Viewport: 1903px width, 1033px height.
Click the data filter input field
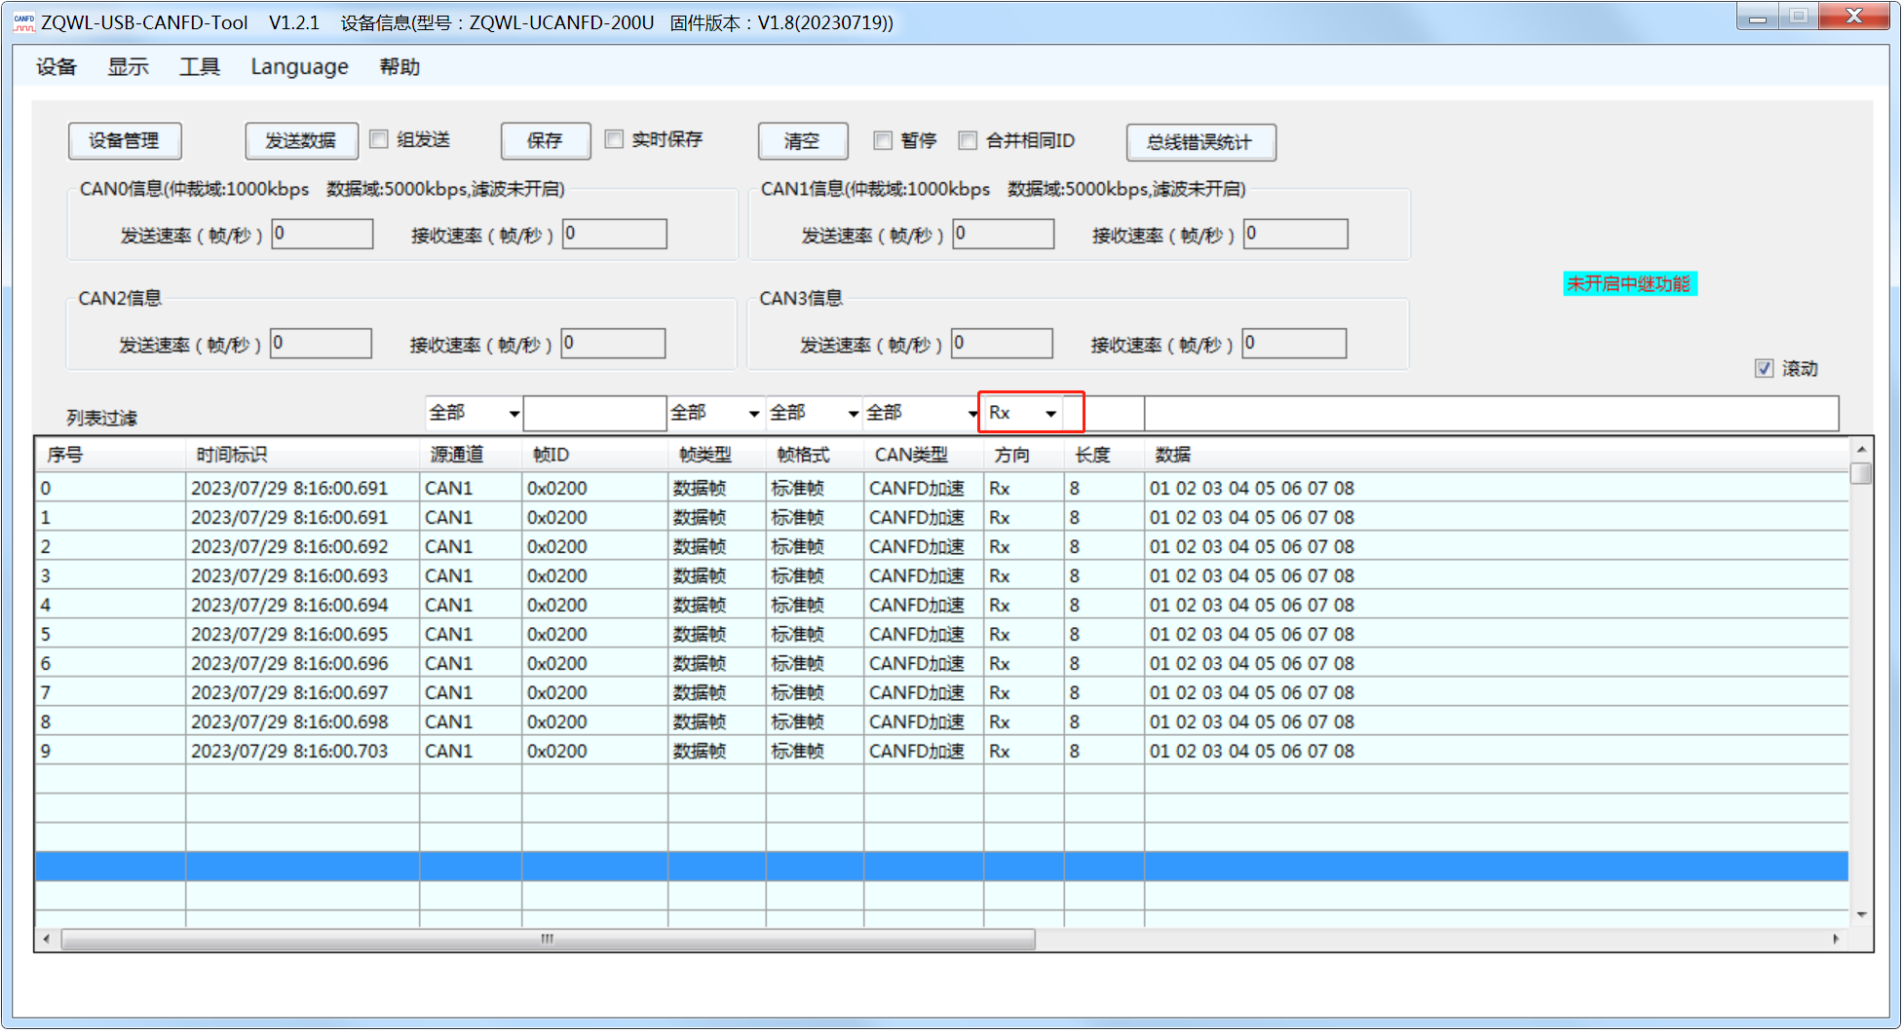(1492, 414)
